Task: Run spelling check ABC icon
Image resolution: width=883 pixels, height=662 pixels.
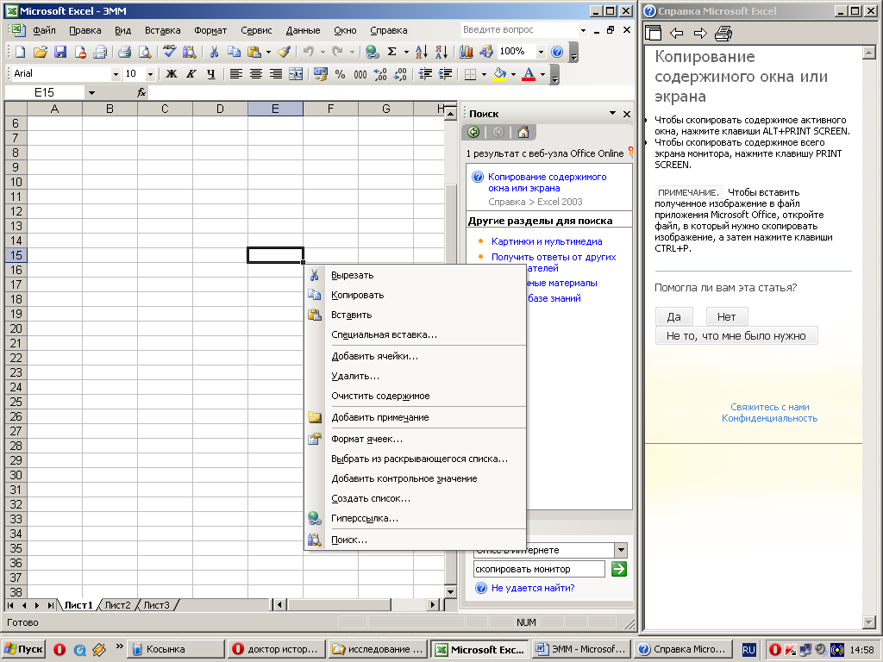Action: (x=169, y=52)
